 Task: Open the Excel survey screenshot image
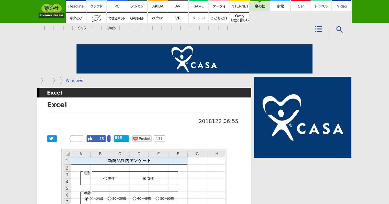point(144,176)
